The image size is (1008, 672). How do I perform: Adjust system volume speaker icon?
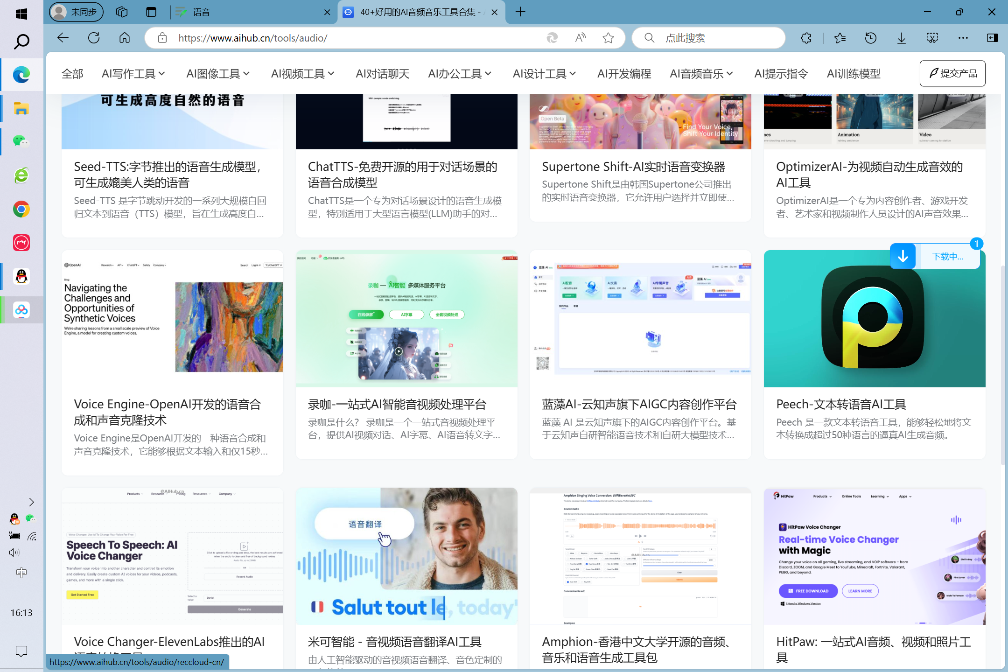pos(14,553)
